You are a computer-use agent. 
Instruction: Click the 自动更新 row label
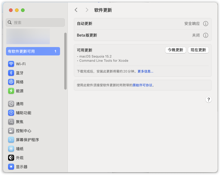85,24
